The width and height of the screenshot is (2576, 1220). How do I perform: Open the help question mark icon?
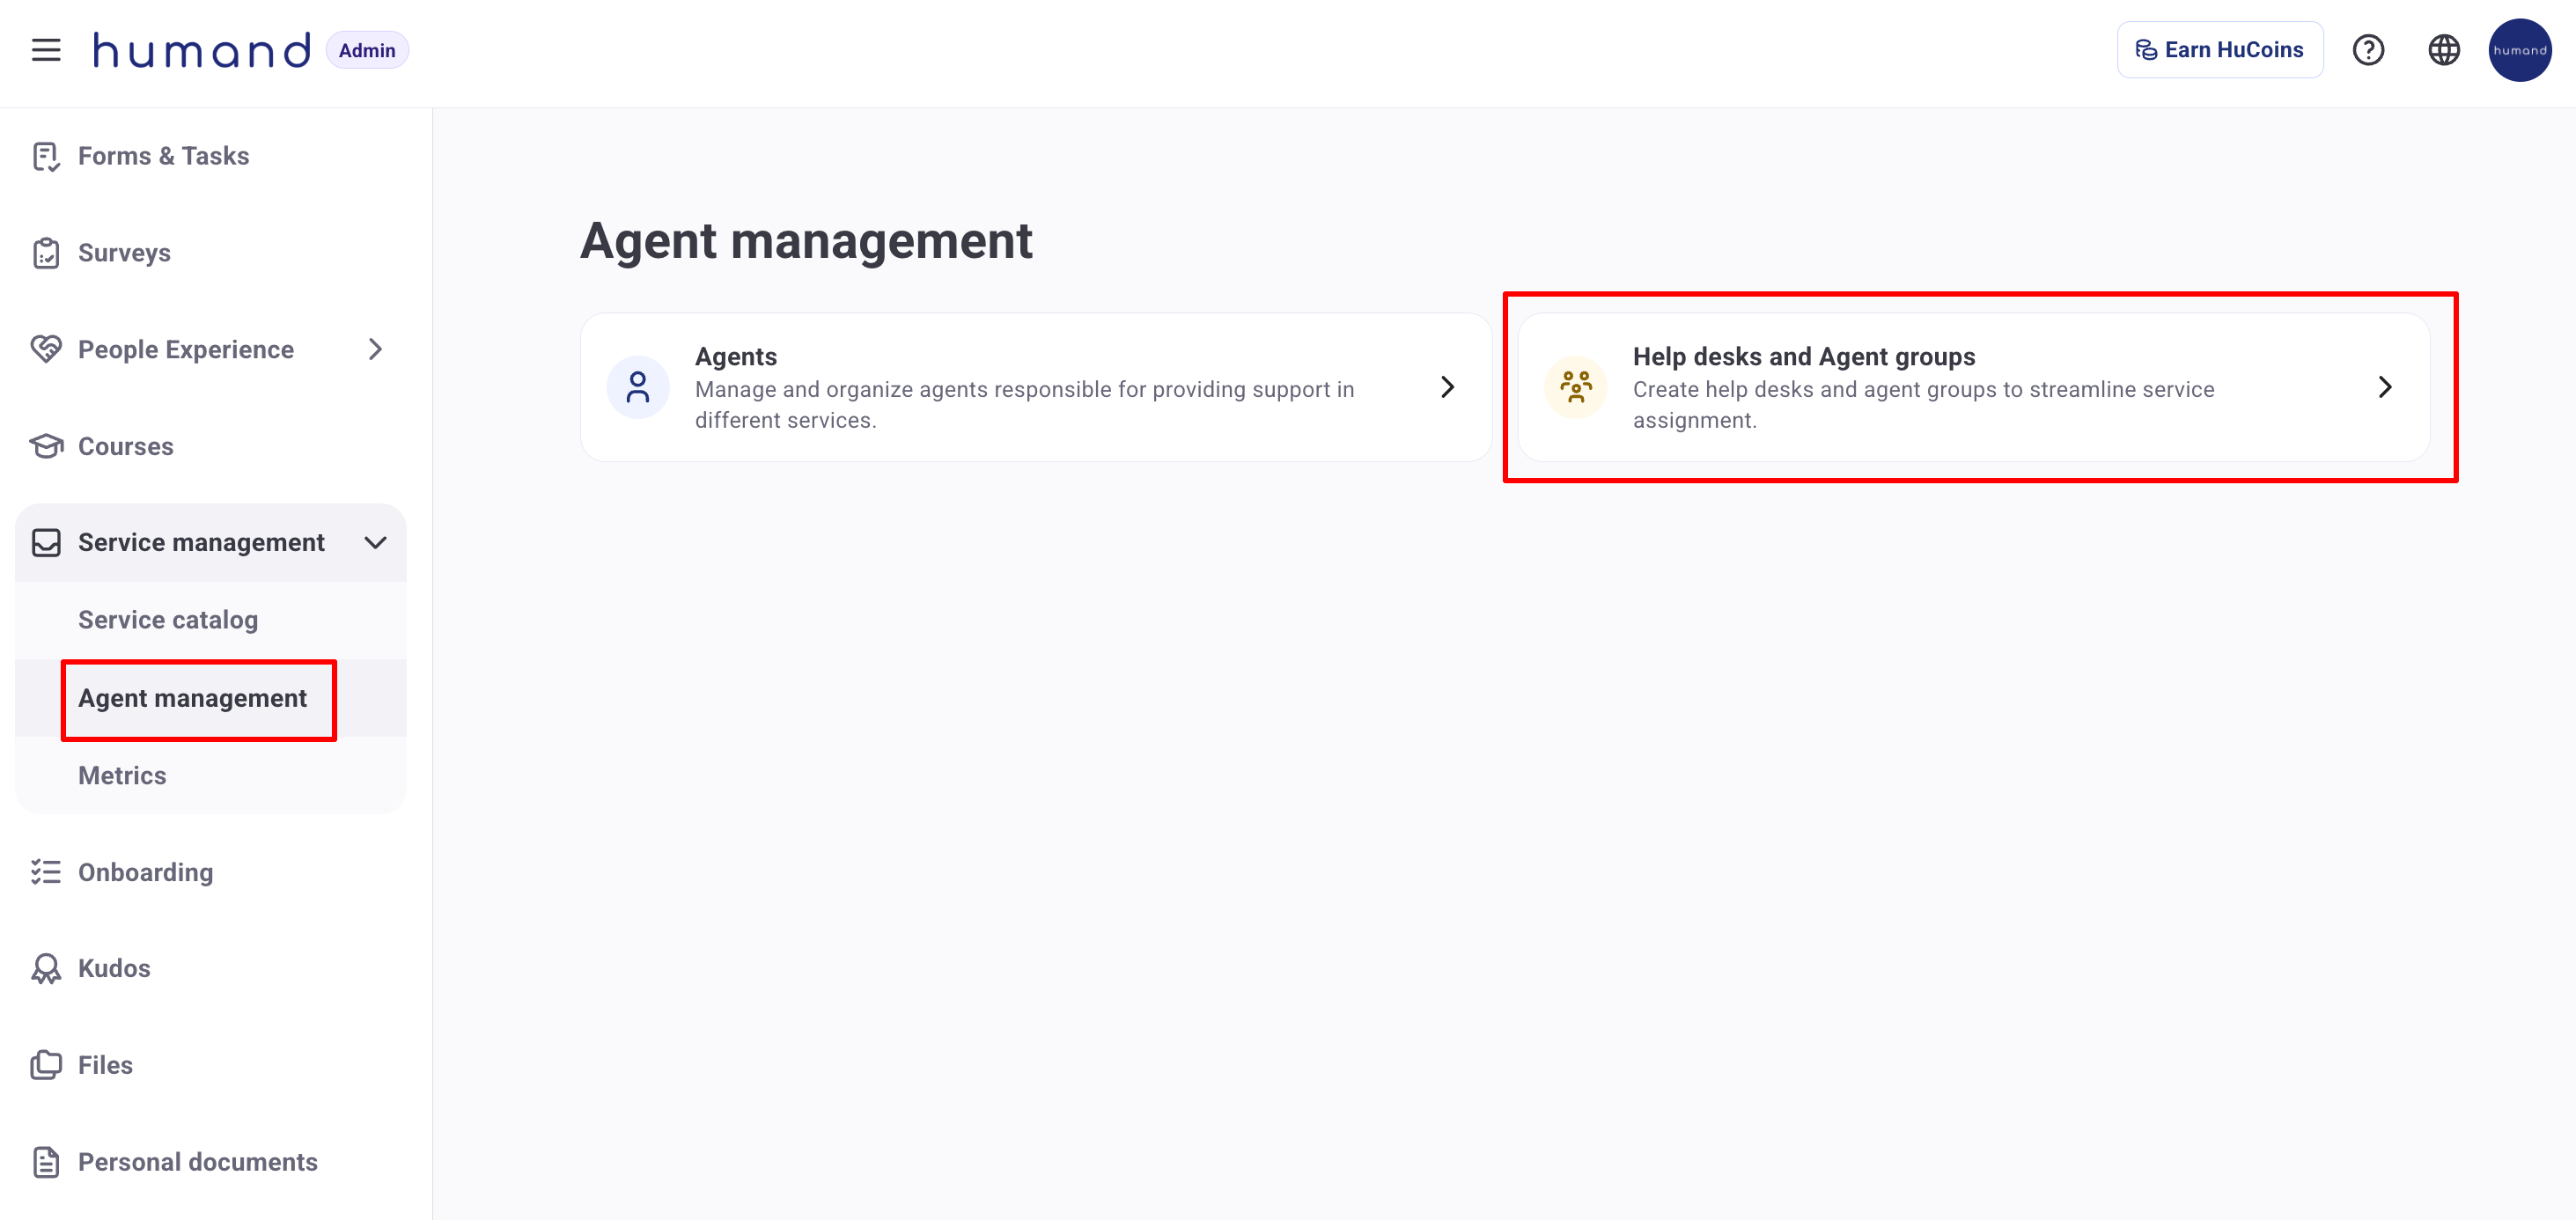pyautogui.click(x=2367, y=50)
